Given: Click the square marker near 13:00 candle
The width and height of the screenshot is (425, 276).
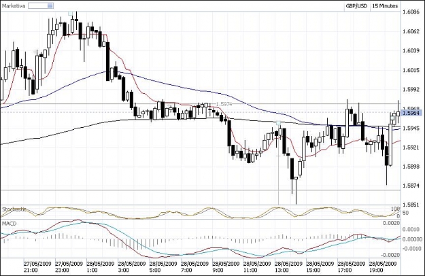Looking at the screenshot, I should [279, 123].
